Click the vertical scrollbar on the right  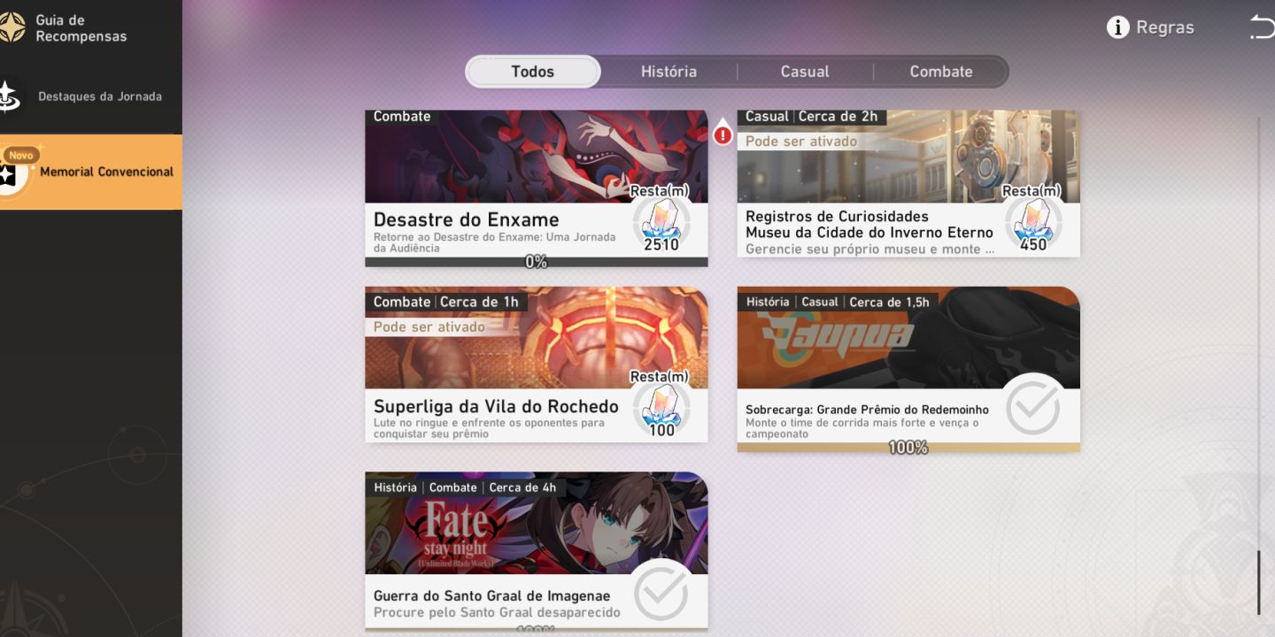pos(1258,582)
